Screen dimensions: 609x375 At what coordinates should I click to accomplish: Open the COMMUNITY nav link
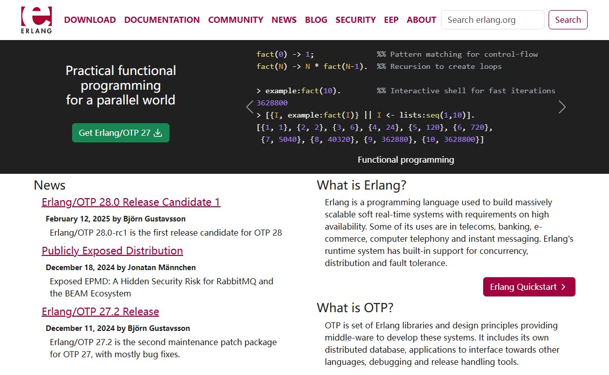click(235, 20)
